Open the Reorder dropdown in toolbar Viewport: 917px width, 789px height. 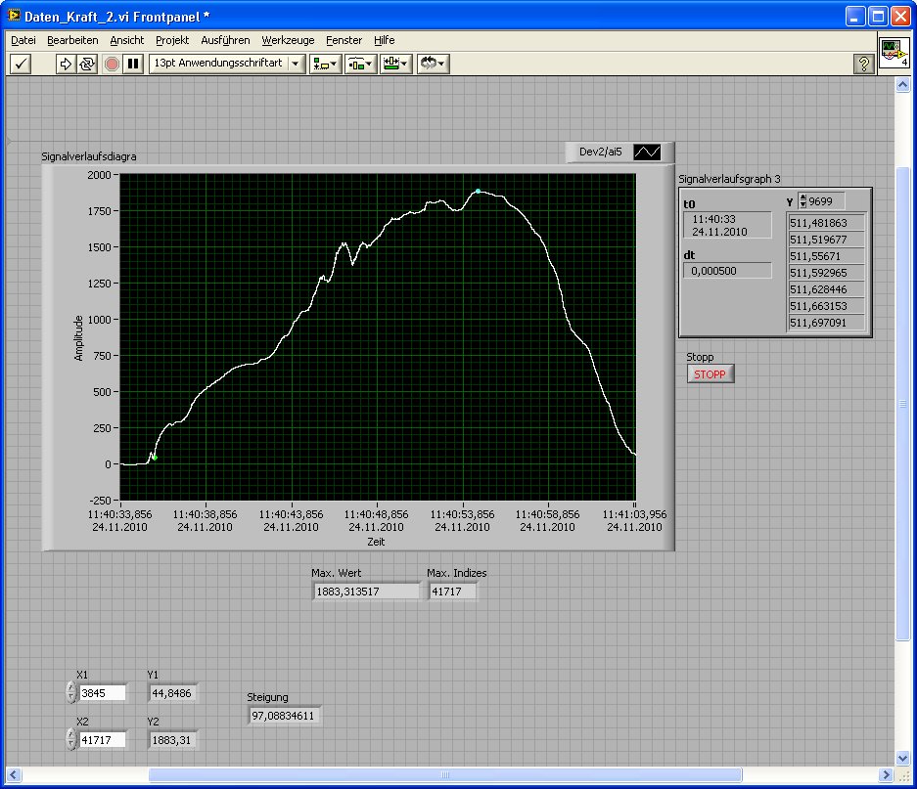[x=433, y=64]
